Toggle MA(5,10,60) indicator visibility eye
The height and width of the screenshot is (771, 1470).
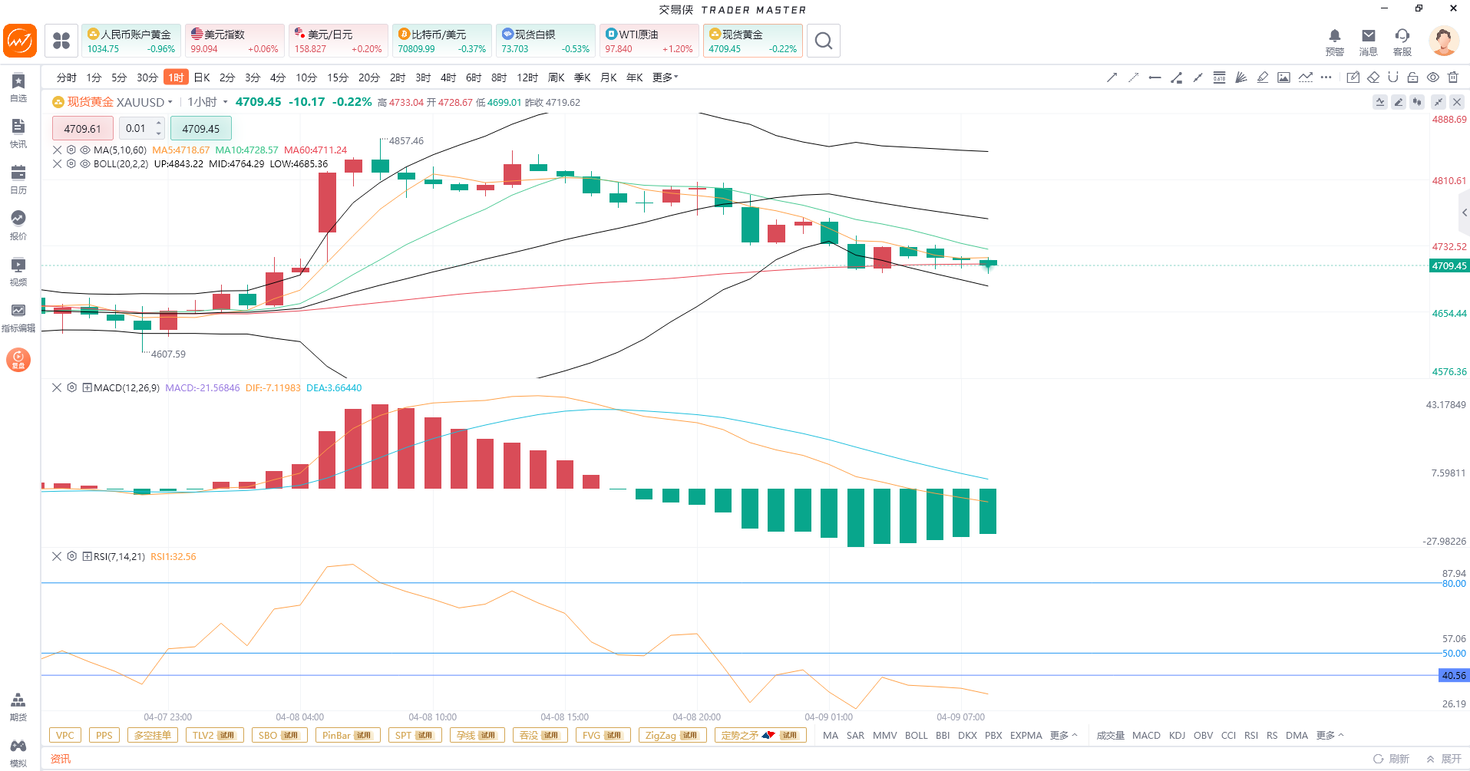click(x=85, y=150)
